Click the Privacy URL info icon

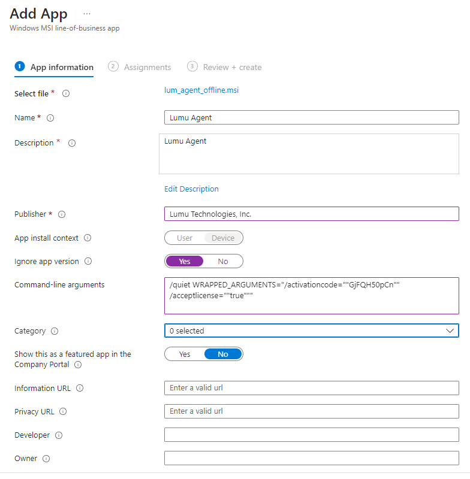[63, 412]
